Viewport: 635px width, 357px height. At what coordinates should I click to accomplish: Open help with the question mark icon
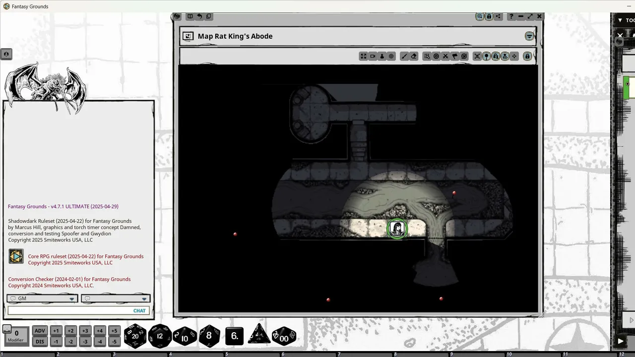point(511,16)
